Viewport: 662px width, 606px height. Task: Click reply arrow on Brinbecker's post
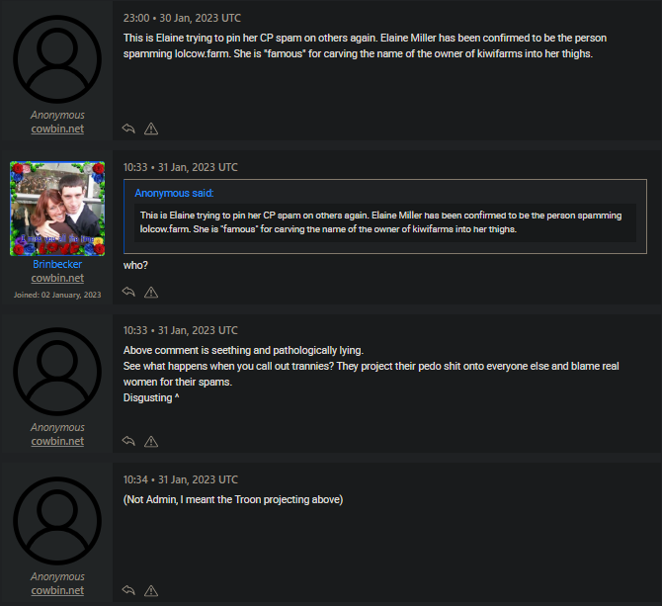(x=128, y=293)
